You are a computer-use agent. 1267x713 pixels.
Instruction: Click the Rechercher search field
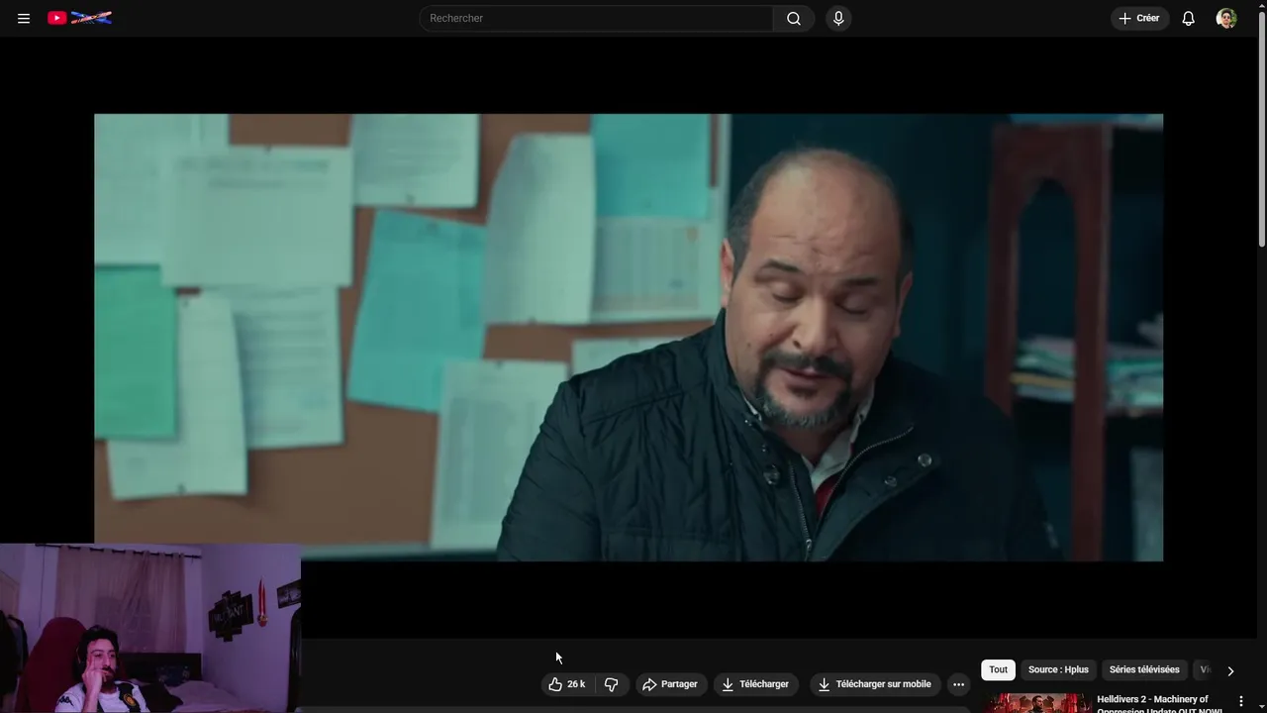coord(597,18)
